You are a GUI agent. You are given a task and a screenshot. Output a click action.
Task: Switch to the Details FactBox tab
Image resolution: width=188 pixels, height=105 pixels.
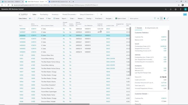pyautogui.click(x=138, y=28)
